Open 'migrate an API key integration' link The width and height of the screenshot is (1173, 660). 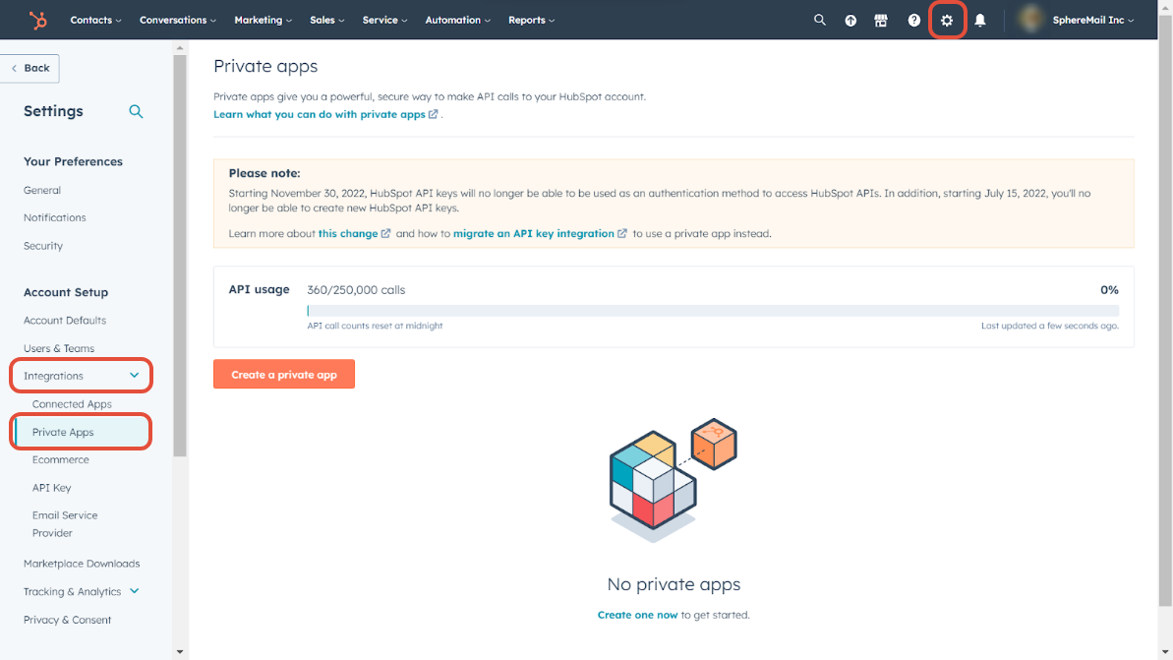tap(540, 233)
